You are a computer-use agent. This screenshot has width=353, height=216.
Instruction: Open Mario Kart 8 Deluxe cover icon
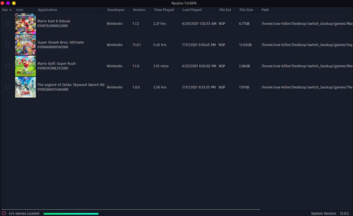click(25, 23)
